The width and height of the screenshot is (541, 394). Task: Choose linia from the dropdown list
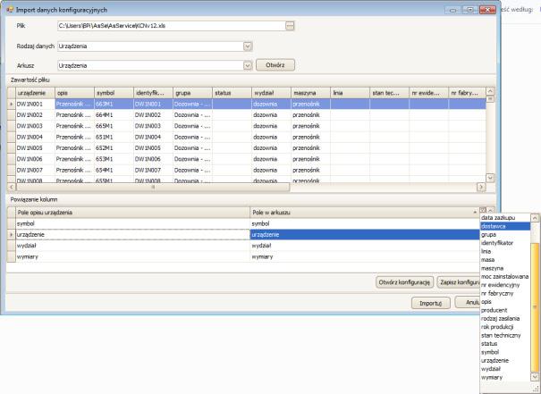pyautogui.click(x=505, y=251)
